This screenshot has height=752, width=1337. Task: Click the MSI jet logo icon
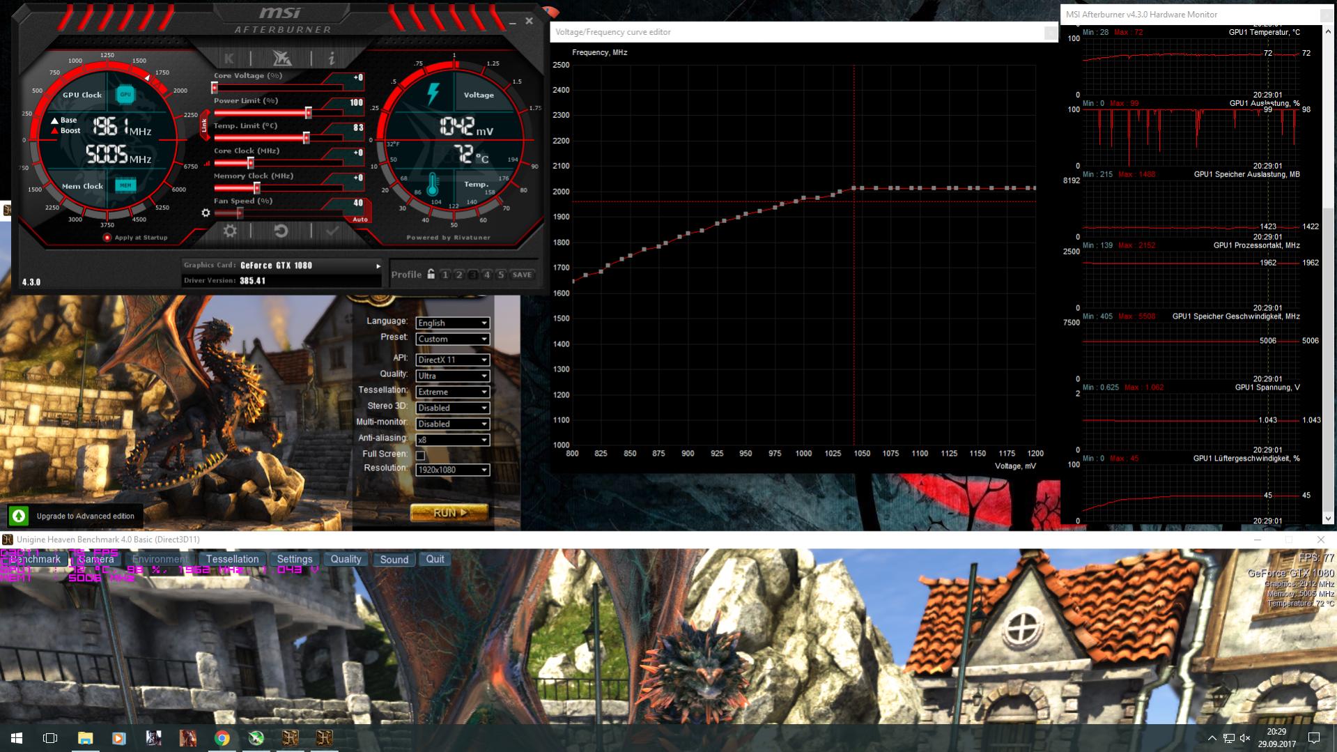[x=281, y=58]
